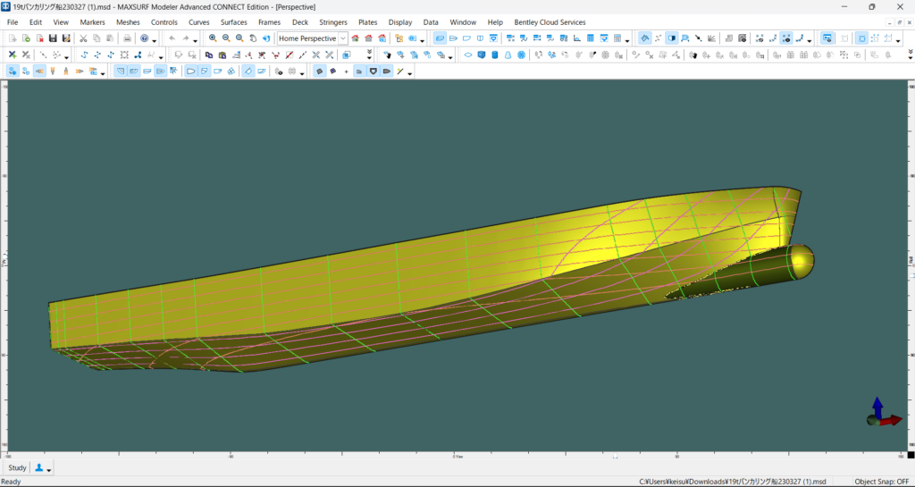The width and height of the screenshot is (915, 487).
Task: Click the Zoom Out magnifier icon
Action: (x=226, y=38)
